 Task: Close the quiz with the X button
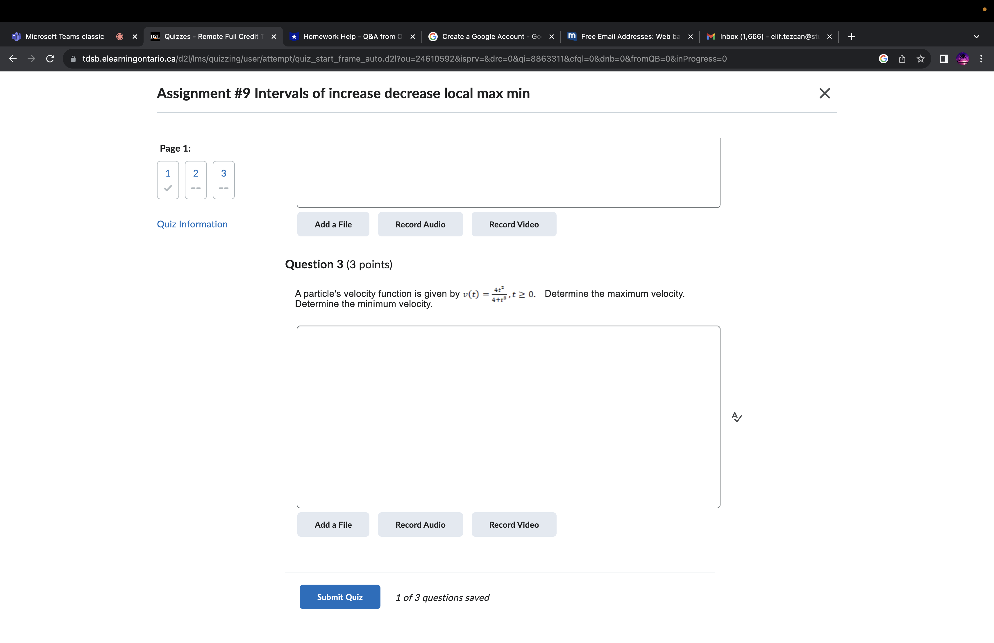point(825,93)
